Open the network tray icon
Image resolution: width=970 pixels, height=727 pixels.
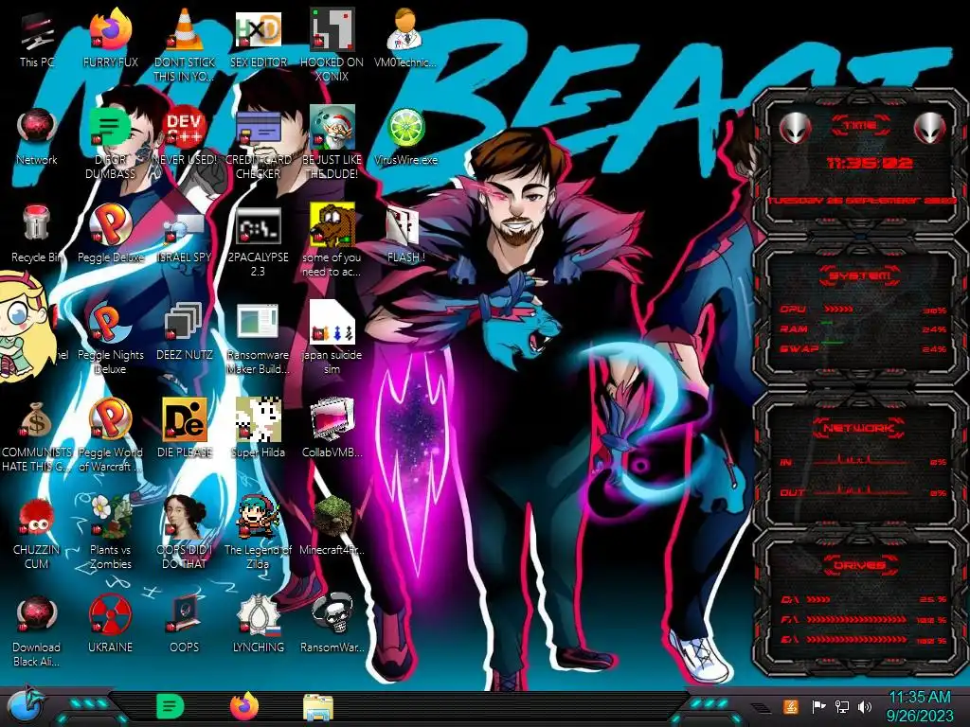[841, 706]
